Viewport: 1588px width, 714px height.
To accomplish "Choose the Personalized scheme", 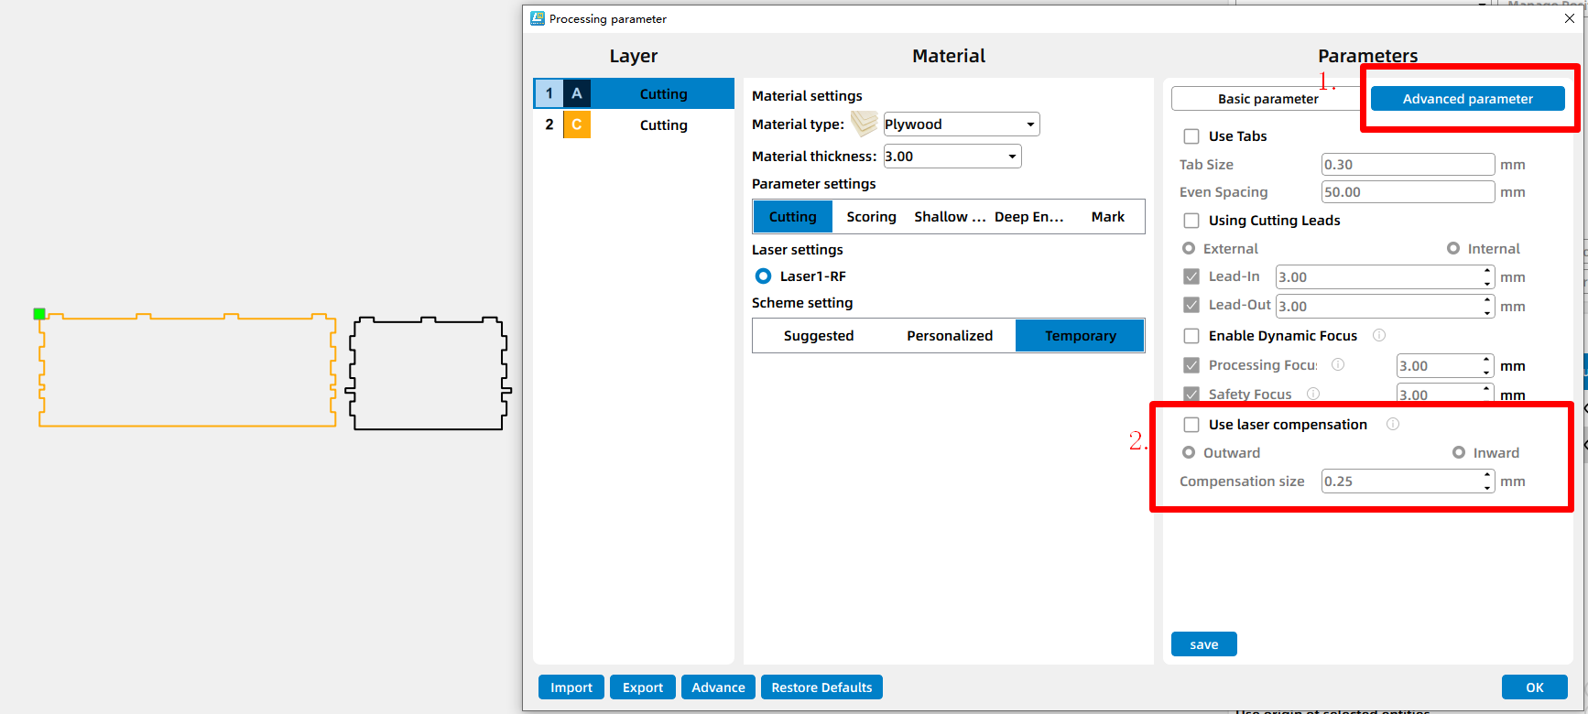I will click(x=950, y=336).
